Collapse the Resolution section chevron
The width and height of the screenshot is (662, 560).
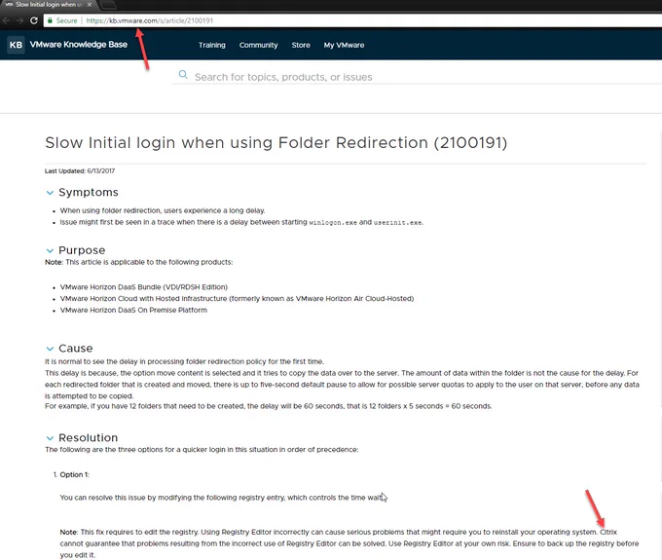coord(50,438)
